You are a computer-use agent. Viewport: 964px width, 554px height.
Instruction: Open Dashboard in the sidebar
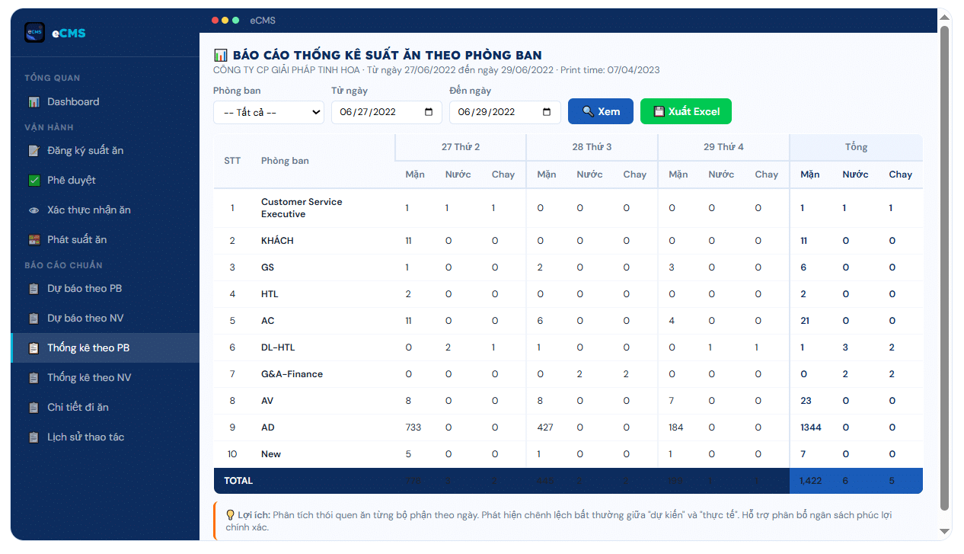(105, 102)
